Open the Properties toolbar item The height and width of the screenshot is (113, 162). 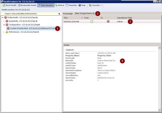click(x=67, y=5)
